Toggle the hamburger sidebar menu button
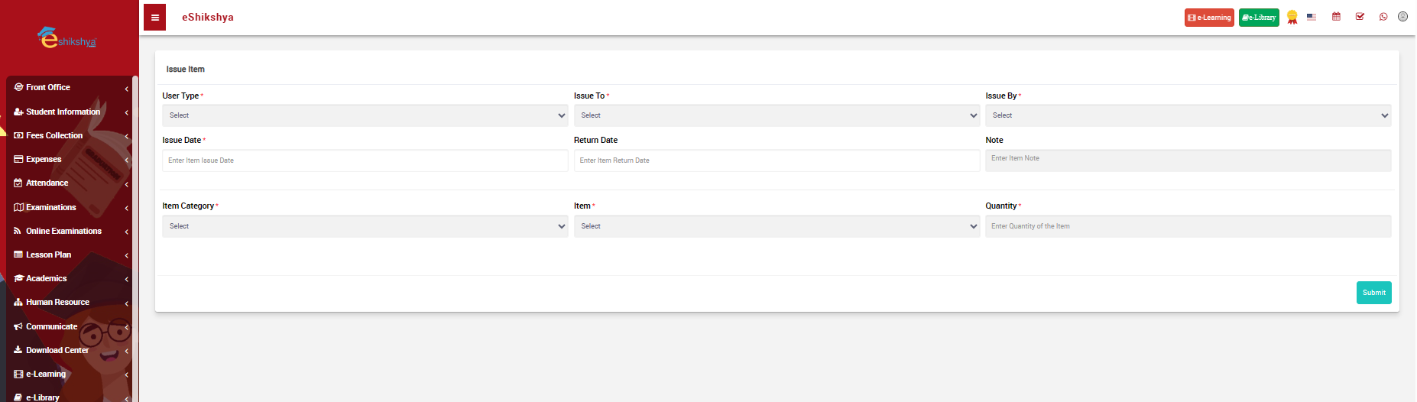The width and height of the screenshot is (1417, 402). (154, 18)
